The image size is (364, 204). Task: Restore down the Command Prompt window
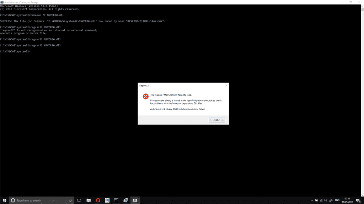[351, 2]
